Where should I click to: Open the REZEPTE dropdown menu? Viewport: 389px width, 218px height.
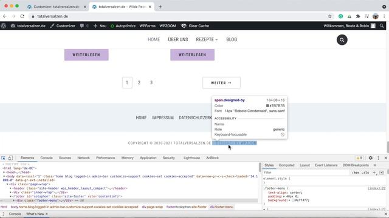pos(207,39)
